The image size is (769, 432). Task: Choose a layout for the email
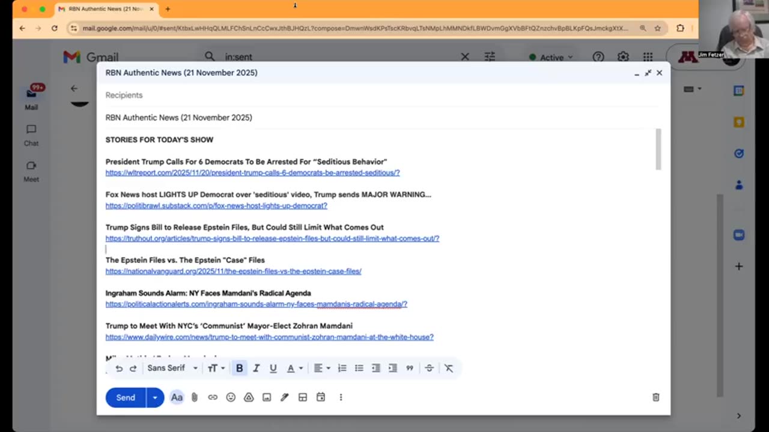point(303,397)
